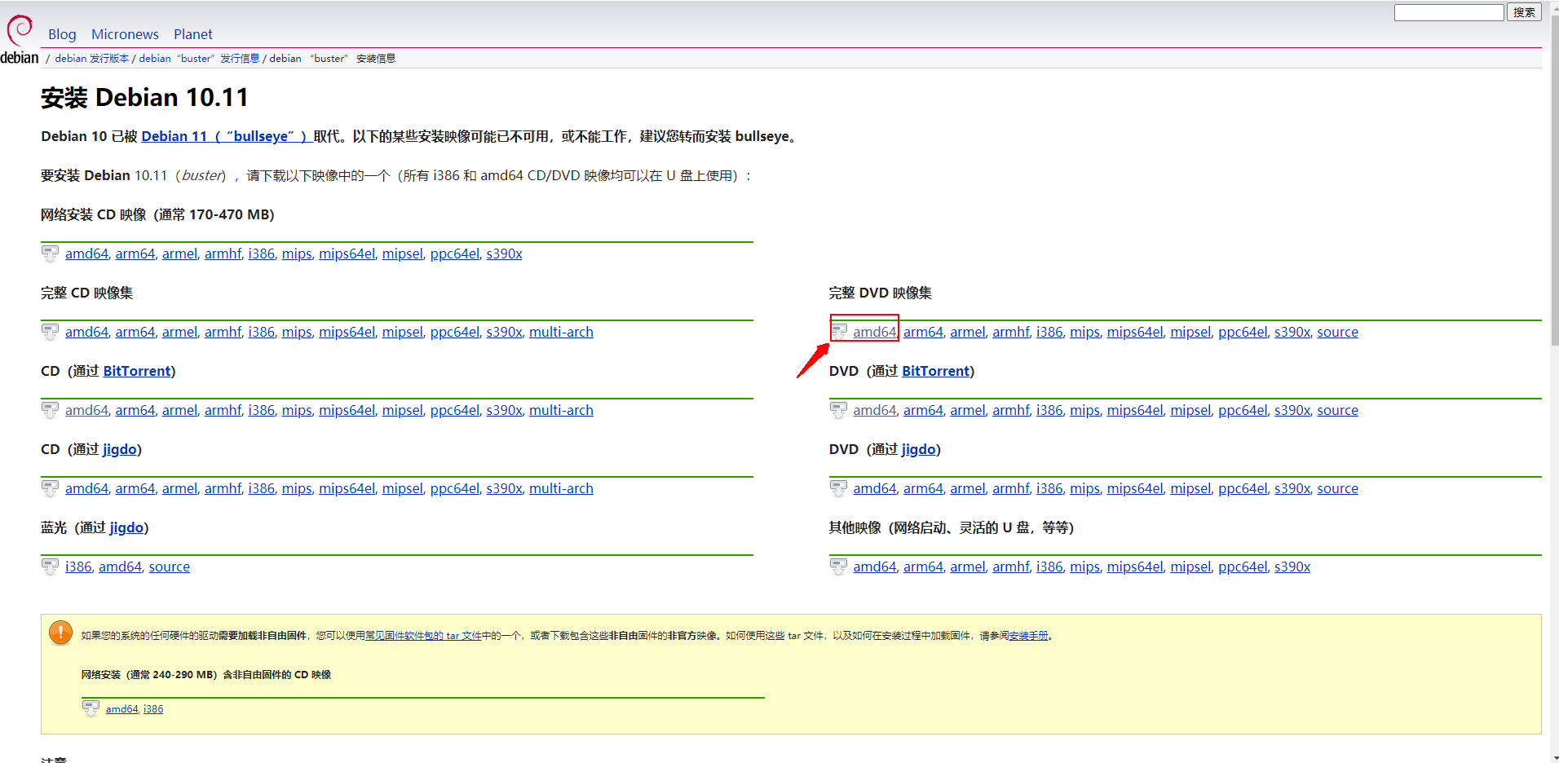Follow the BitTorrent link in DVD heading
Image resolution: width=1559 pixels, height=763 pixels.
[936, 371]
